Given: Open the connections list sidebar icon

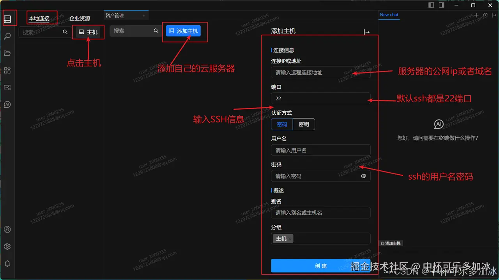Looking at the screenshot, I should pyautogui.click(x=7, y=18).
